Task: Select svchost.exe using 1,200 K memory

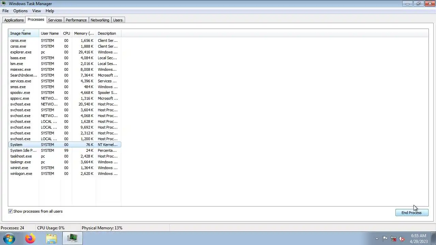Action: click(x=65, y=139)
